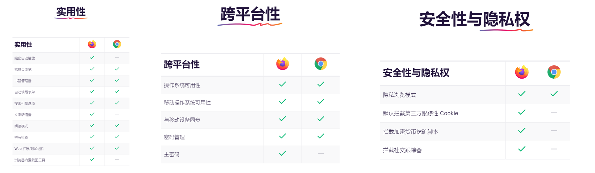
Task: Click the 实用性 heading at top left
Action: (71, 12)
